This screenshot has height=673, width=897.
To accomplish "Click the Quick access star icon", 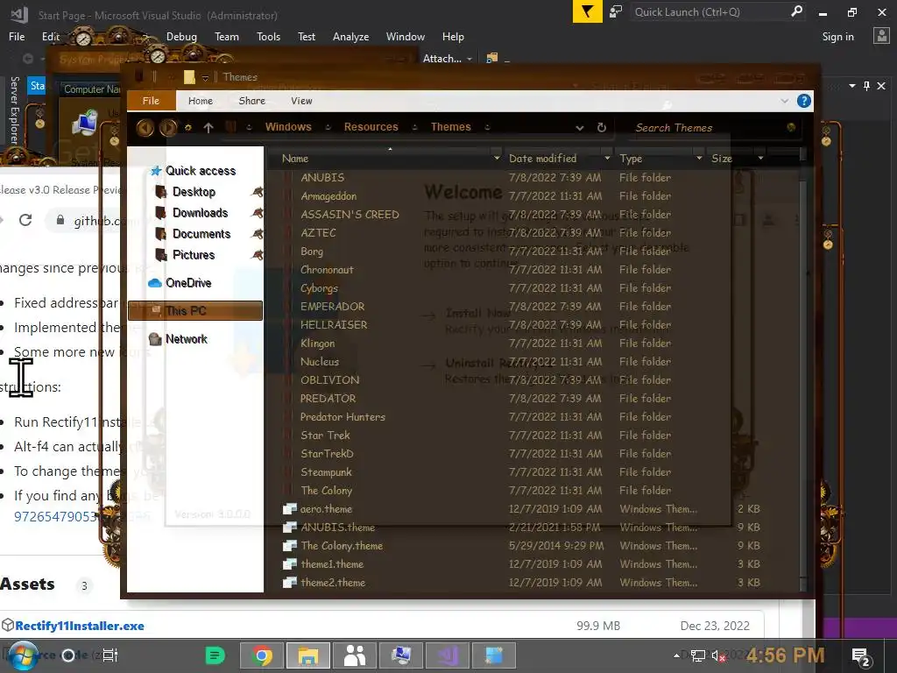I will [155, 171].
